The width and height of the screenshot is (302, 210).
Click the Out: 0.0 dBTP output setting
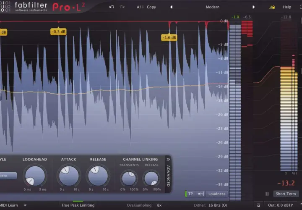tap(281, 205)
